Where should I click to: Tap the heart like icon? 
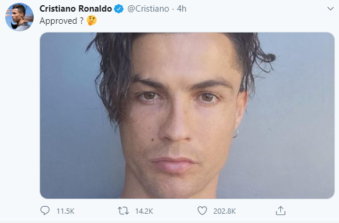click(203, 211)
